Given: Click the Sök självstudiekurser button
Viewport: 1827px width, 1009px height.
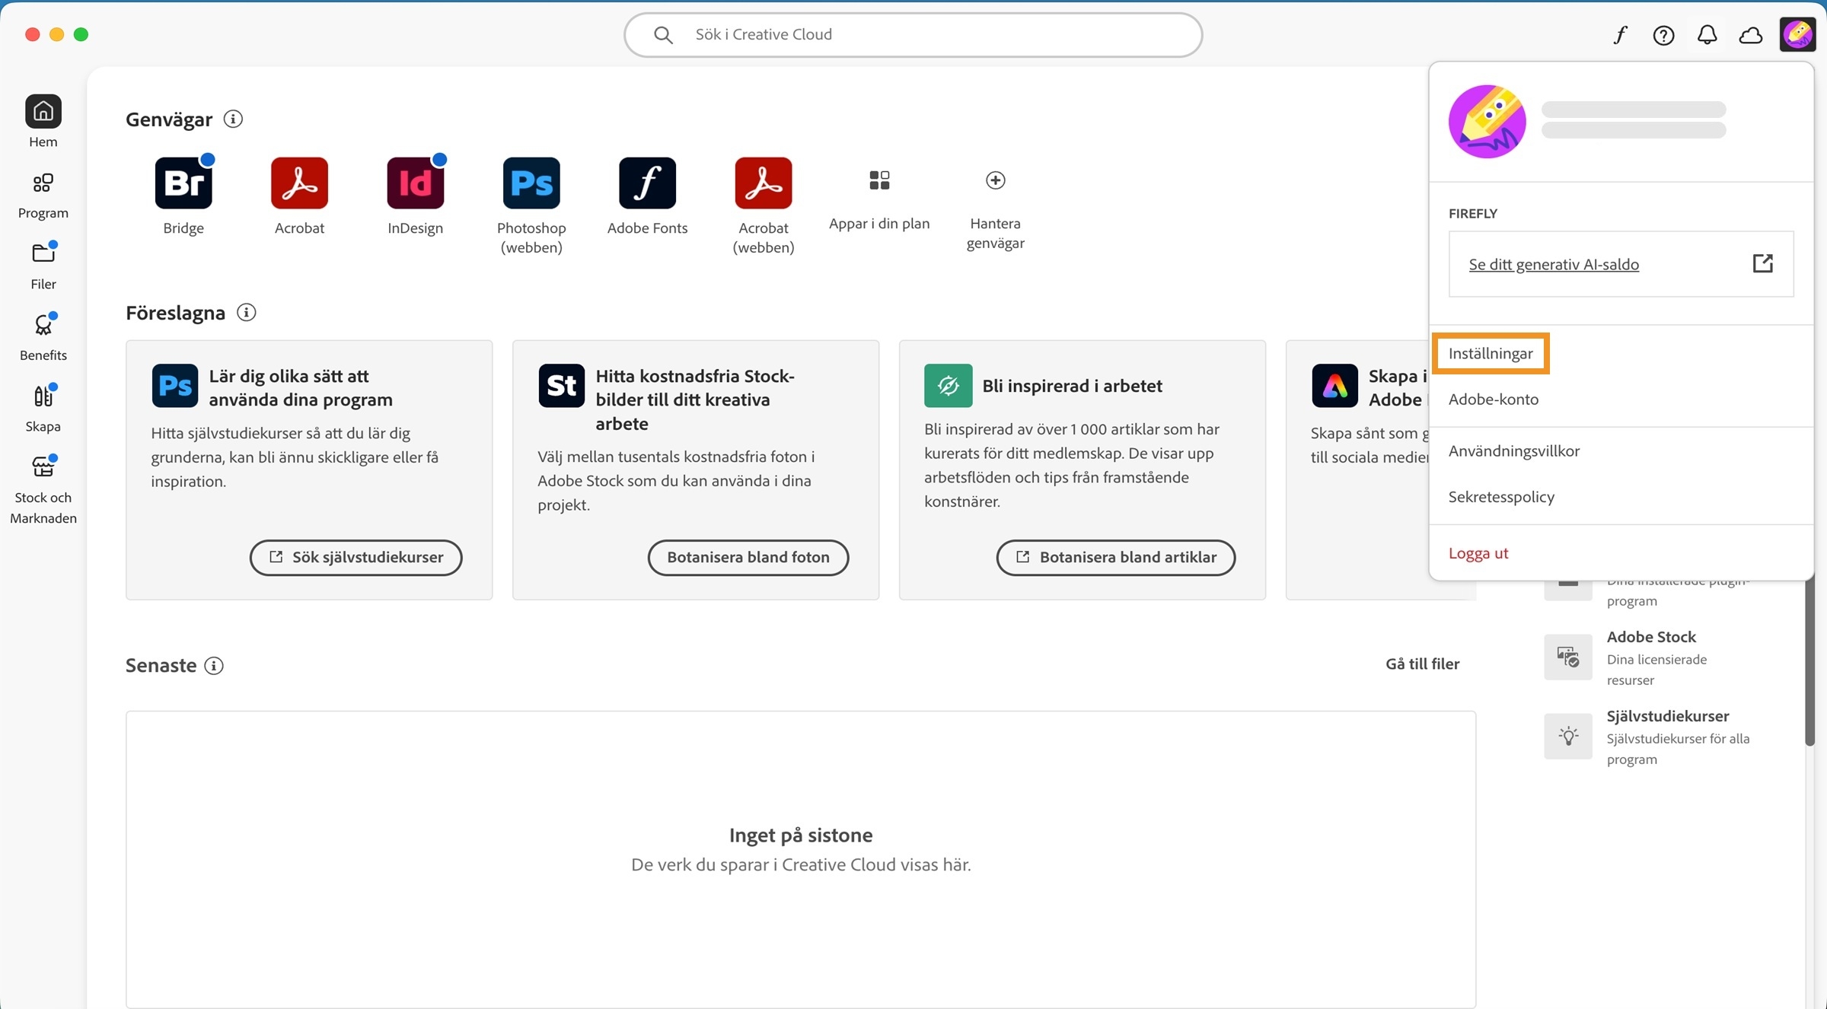Looking at the screenshot, I should [x=356, y=557].
